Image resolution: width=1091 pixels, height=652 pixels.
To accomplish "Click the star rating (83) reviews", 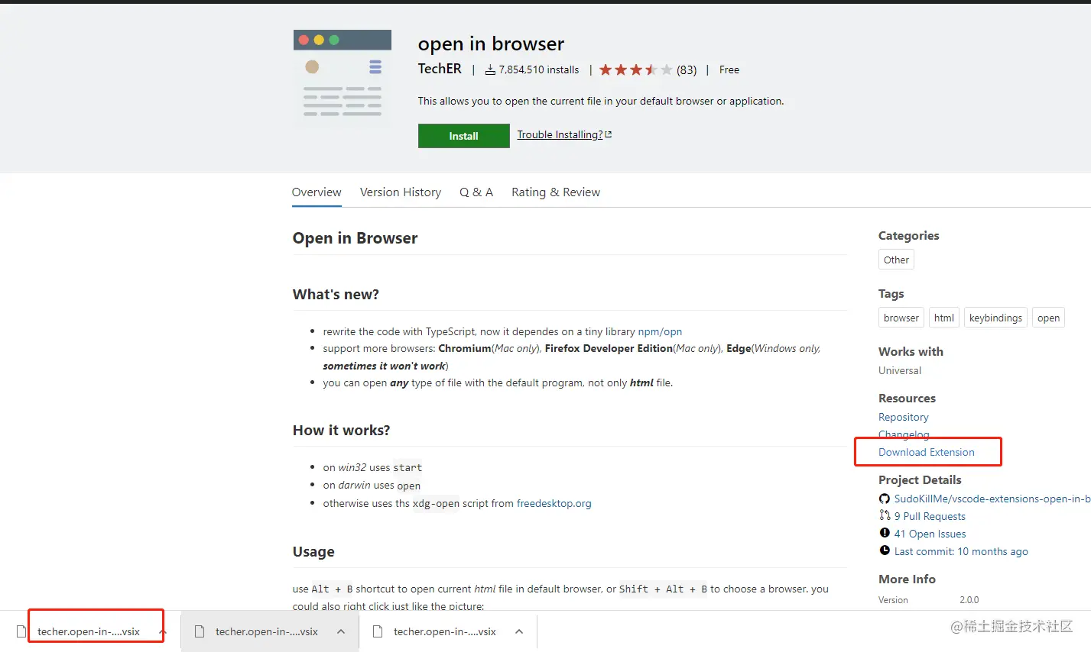I will (648, 69).
